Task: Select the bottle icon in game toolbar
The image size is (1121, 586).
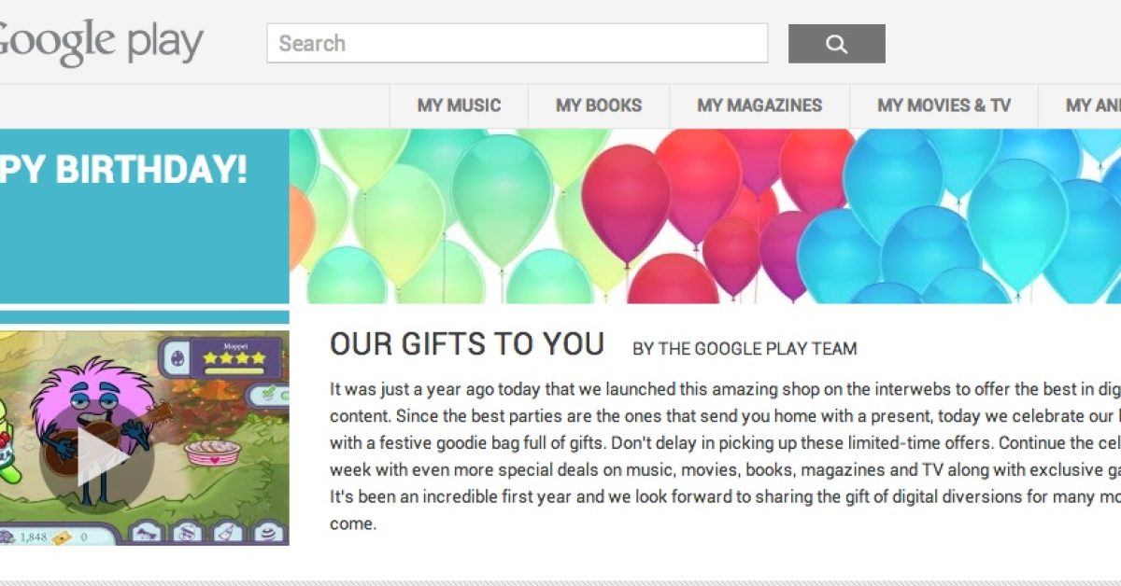Action: (x=224, y=533)
